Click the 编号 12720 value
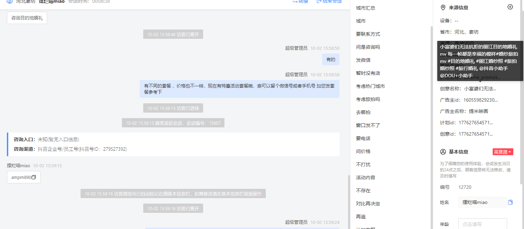The image size is (524, 229). pos(465,187)
